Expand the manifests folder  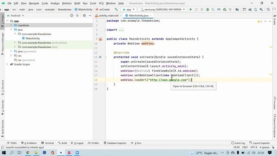pyautogui.click(x=11, y=25)
